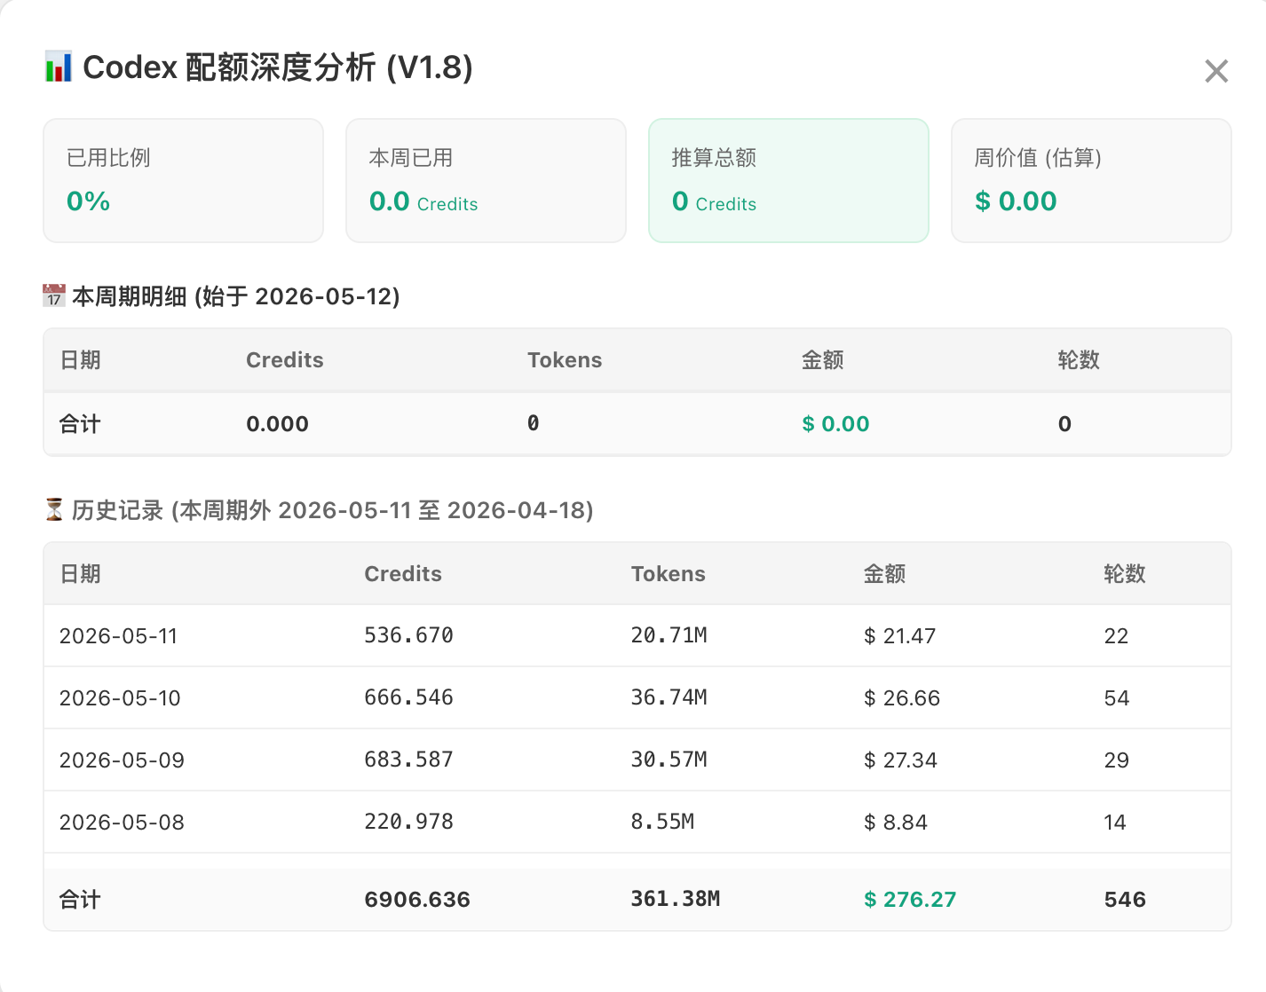Click the 日期 header in current period table
This screenshot has width=1266, height=992.
pos(80,360)
